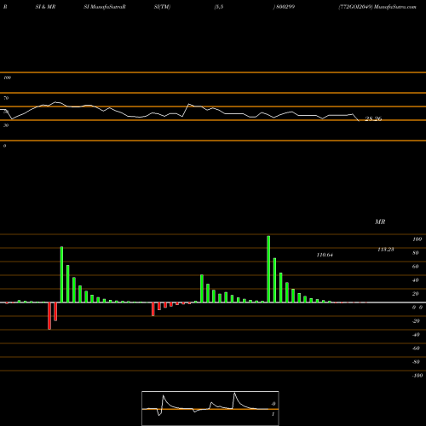426x426 pixels.
Task: Click the SI MunafaSutraR header text
Action: point(105,7)
